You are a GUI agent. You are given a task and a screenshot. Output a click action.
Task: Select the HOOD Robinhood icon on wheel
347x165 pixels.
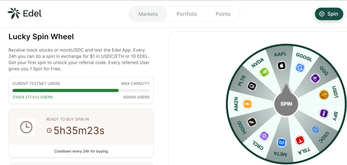252,122
